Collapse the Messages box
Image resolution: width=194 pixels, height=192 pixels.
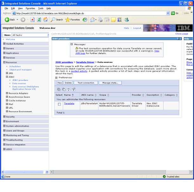tap(72, 44)
